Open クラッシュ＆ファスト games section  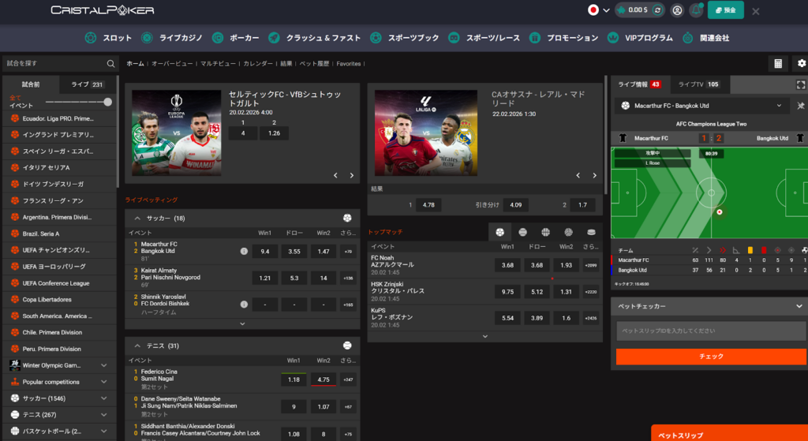pyautogui.click(x=314, y=38)
